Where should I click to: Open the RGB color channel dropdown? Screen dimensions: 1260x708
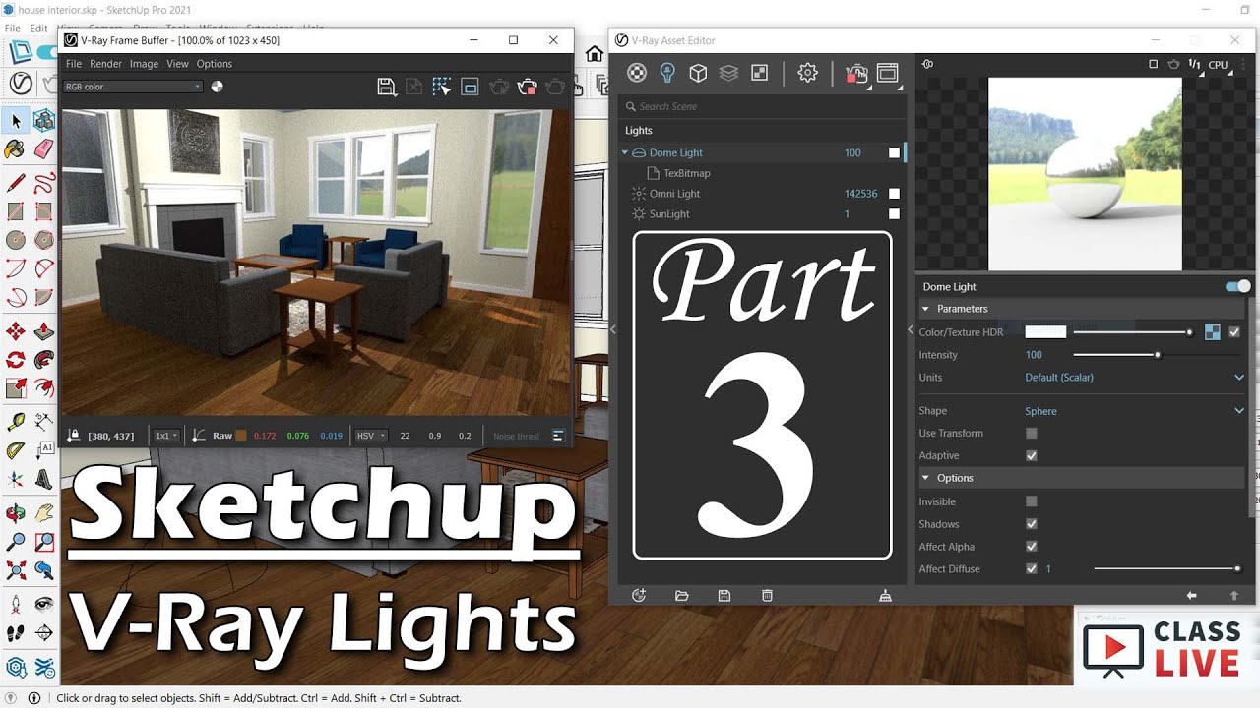pos(132,87)
